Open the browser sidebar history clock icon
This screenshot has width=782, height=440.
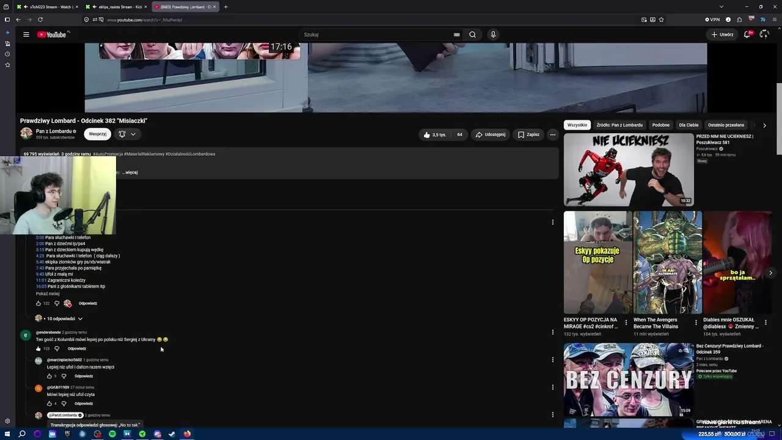click(x=7, y=54)
